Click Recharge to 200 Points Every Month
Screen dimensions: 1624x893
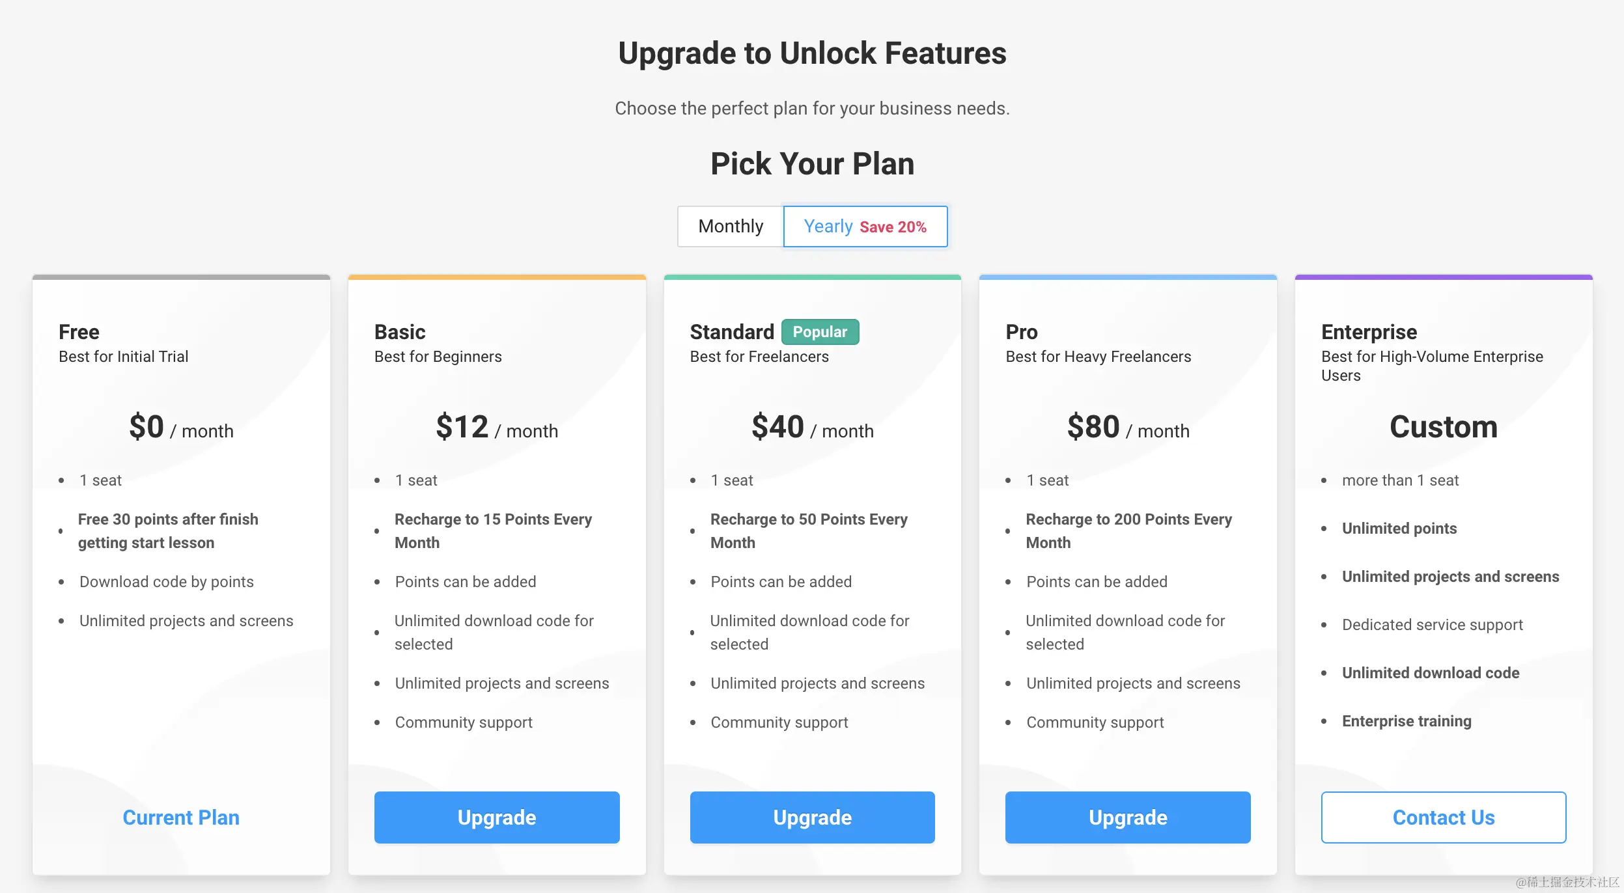pyautogui.click(x=1128, y=530)
